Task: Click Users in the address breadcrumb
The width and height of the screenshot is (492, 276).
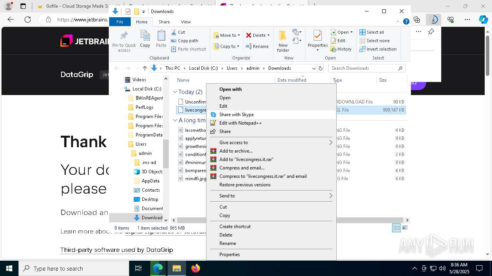Action: [232, 68]
